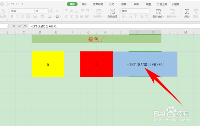The height and width of the screenshot is (127, 200).
Task: Click the Decrease Indent icon
Action: click(x=82, y=11)
